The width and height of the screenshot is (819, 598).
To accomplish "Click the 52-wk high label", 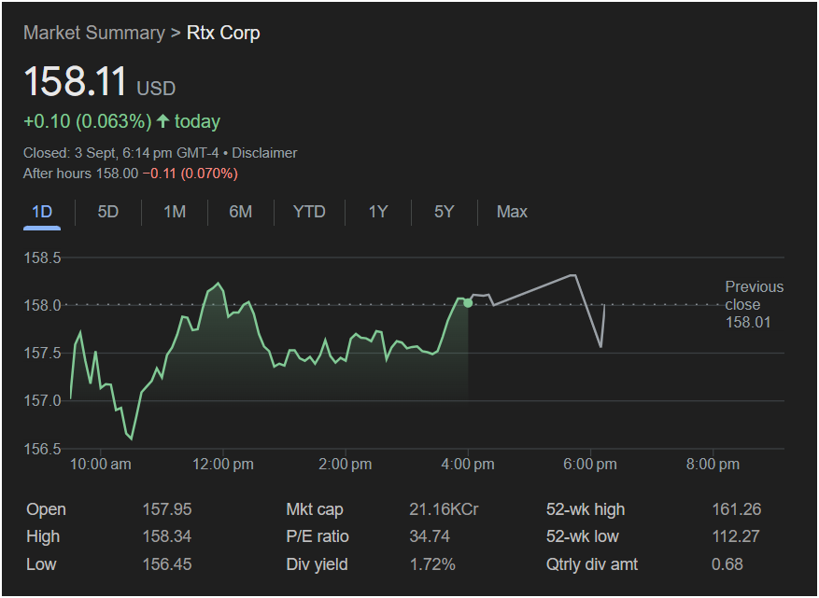I will coord(586,509).
